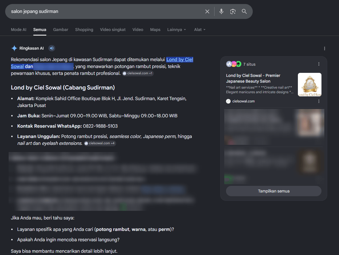Open the Video tab
Viewport: 339px width, 255px height.
click(138, 30)
